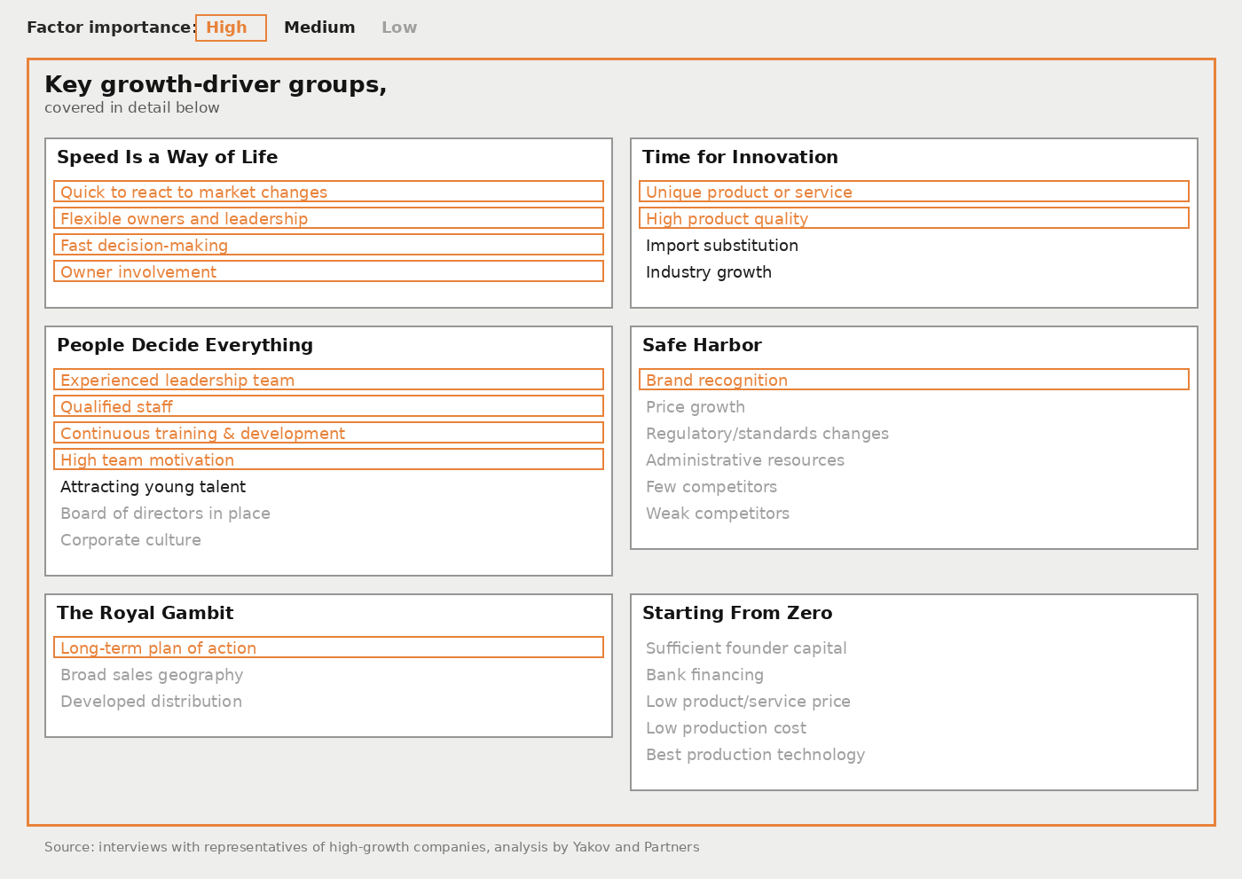This screenshot has width=1242, height=879.
Task: Select the Low importance filter
Action: (399, 27)
